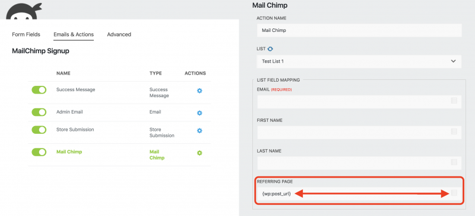Image resolution: width=475 pixels, height=216 pixels.
Task: Click the Email type cell for Admin Email
Action: pos(156,112)
